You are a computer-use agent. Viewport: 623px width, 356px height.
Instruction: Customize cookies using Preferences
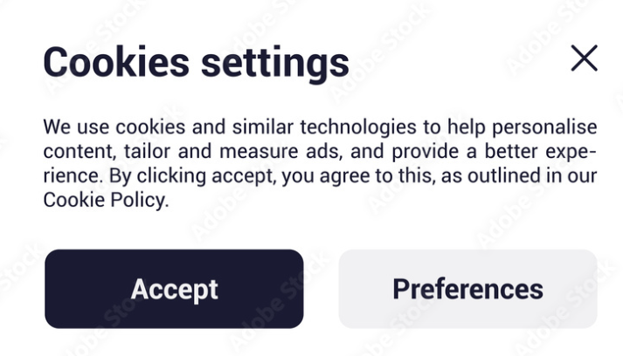[467, 289]
